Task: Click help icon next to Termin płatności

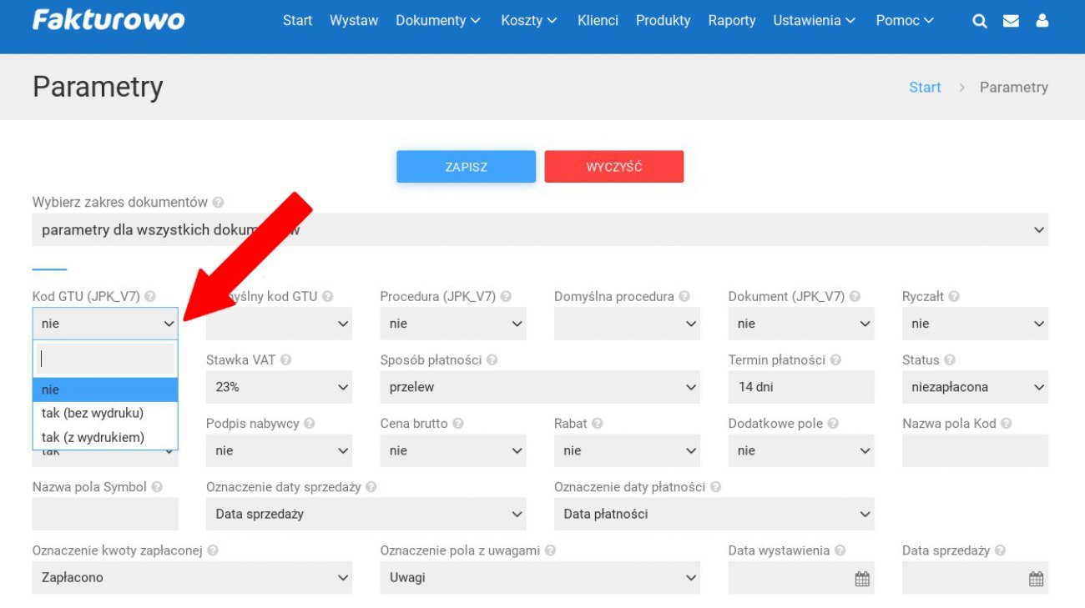Action: pos(835,360)
